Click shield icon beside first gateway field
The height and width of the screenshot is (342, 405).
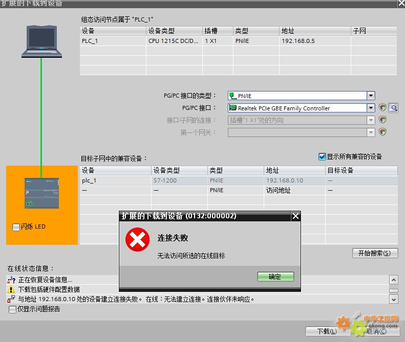pos(382,132)
